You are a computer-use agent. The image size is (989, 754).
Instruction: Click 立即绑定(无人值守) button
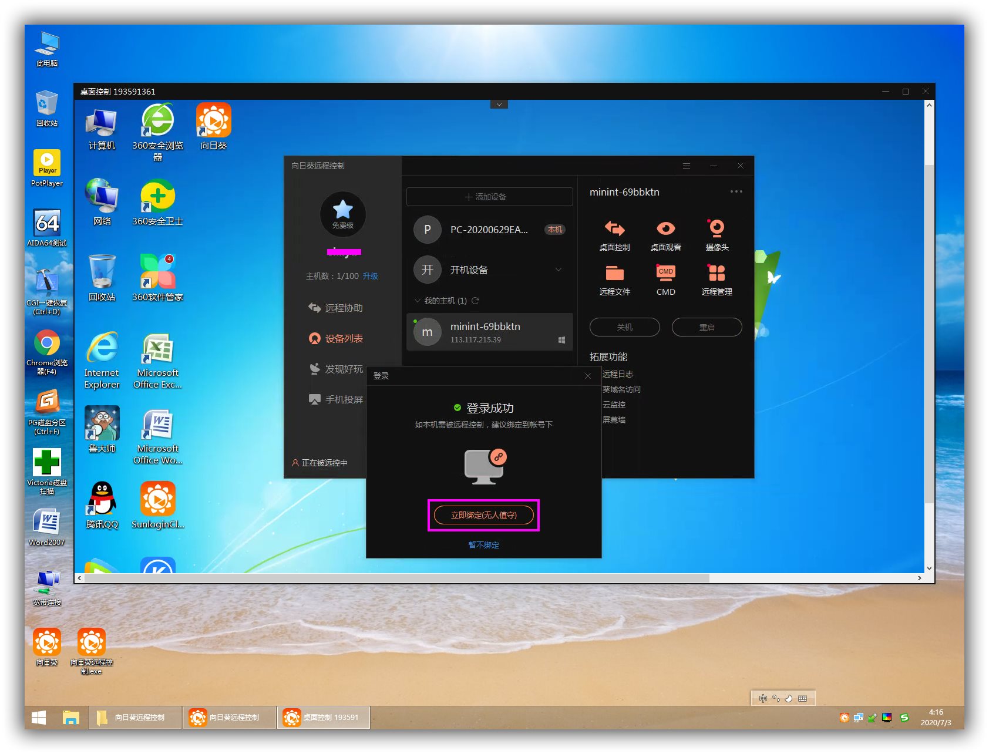point(483,515)
